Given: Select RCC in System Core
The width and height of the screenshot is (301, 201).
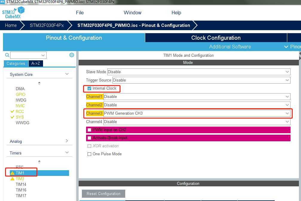Looking at the screenshot, I should 20,111.
